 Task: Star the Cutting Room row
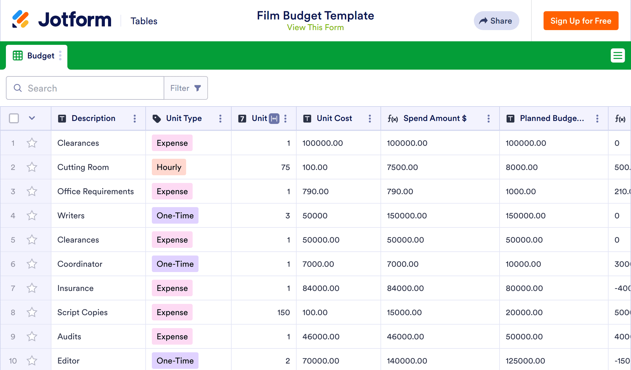tap(32, 167)
